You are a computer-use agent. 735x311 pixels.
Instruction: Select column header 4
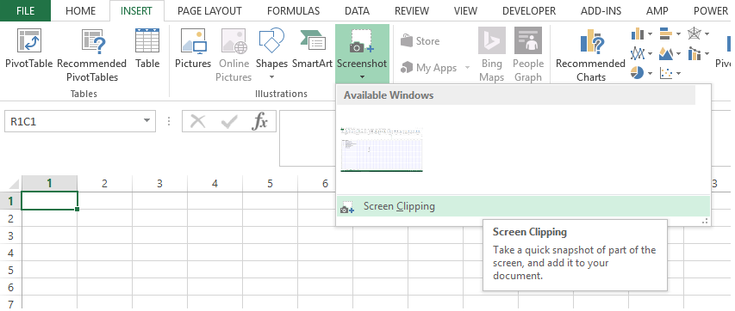(215, 183)
